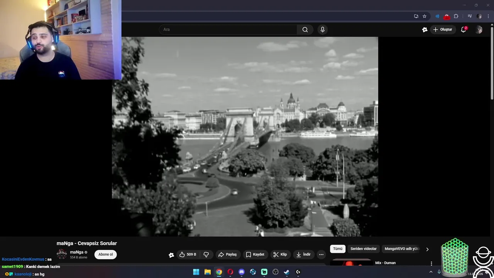The image size is (494, 278).
Task: Select the Tümü filter chip
Action: click(338, 249)
